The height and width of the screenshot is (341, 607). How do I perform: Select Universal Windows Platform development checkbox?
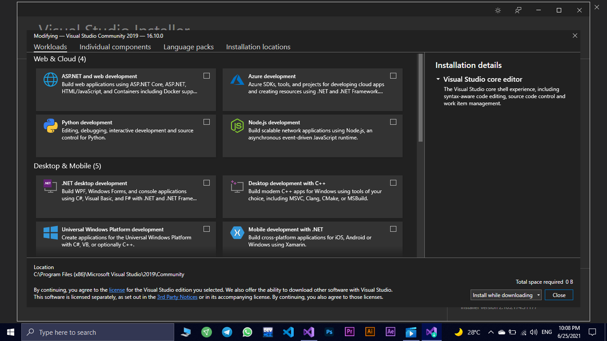click(207, 229)
